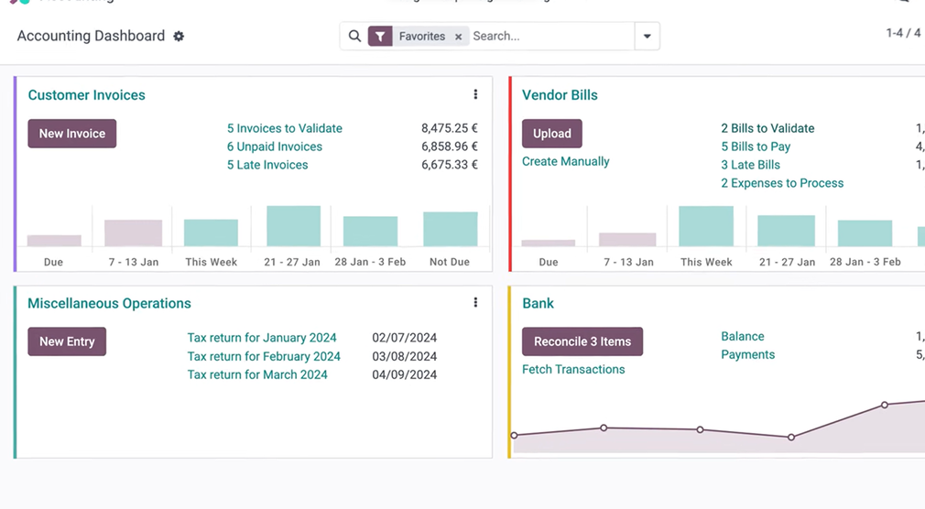Click the Fetch Transactions link

pyautogui.click(x=573, y=369)
